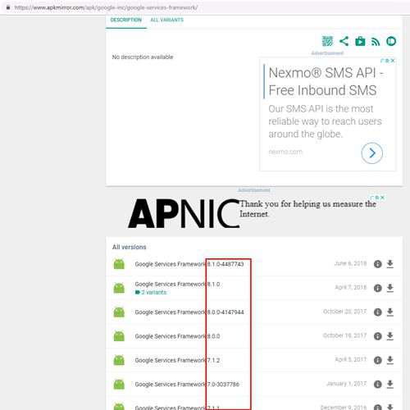The height and width of the screenshot is (410, 410).
Task: Open info for the April 7, 2018 release
Action: [x=377, y=288]
